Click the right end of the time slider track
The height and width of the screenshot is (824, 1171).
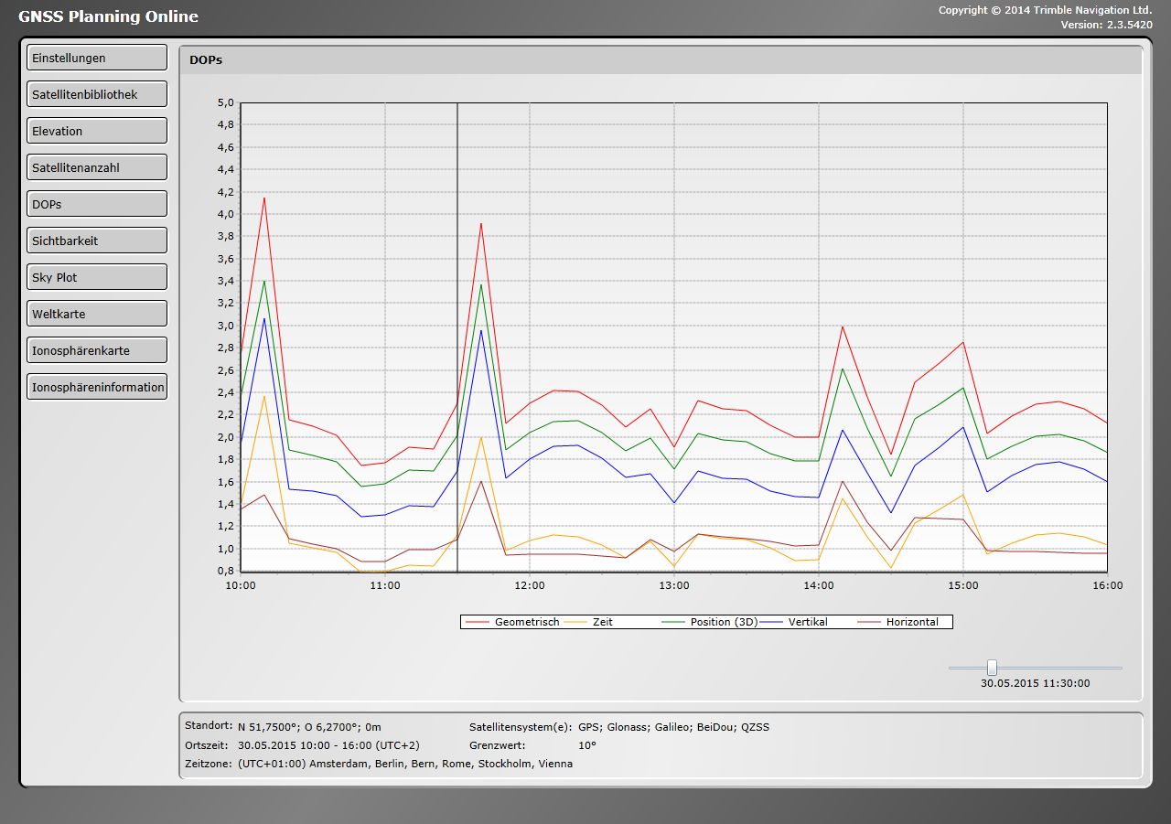pos(1120,668)
